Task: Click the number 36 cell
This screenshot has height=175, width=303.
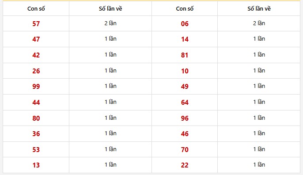Action: coord(36,133)
